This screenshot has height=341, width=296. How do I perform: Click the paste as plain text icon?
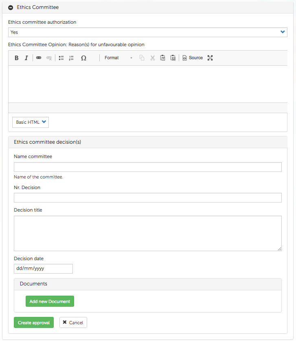[162, 58]
